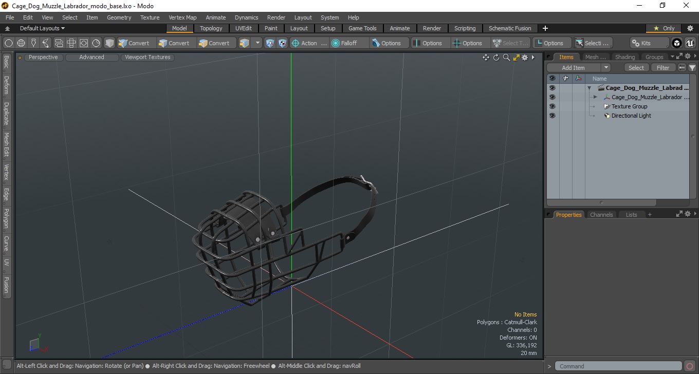Click the capsule shapes icon in the toolbar
Image resolution: width=699 pixels, height=374 pixels.
tap(59, 43)
